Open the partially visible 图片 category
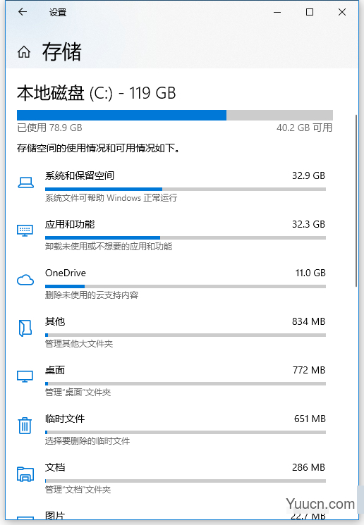This screenshot has height=525, width=364. pyautogui.click(x=55, y=515)
